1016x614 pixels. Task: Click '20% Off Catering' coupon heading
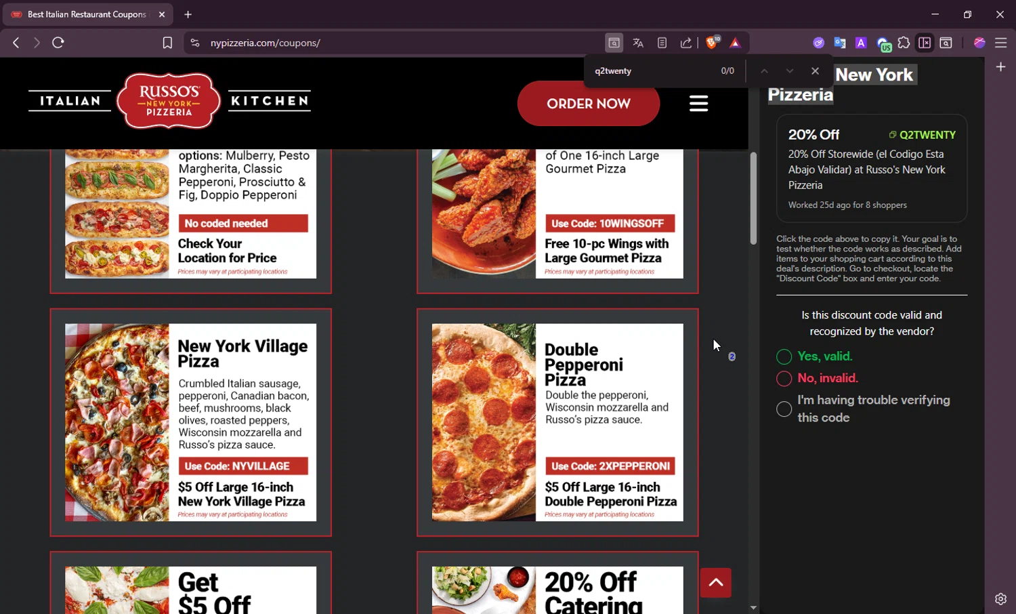click(x=593, y=593)
